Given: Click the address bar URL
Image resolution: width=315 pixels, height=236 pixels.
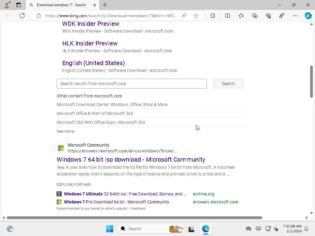Looking at the screenshot, I should coord(111,16).
